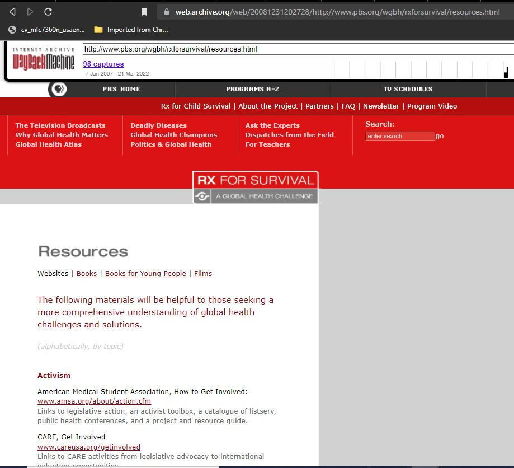The image size is (514, 468).
Task: Click the Wayback Machine logo
Action: (x=44, y=59)
